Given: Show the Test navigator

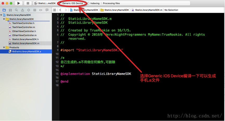Looking at the screenshot, I should [29, 10].
